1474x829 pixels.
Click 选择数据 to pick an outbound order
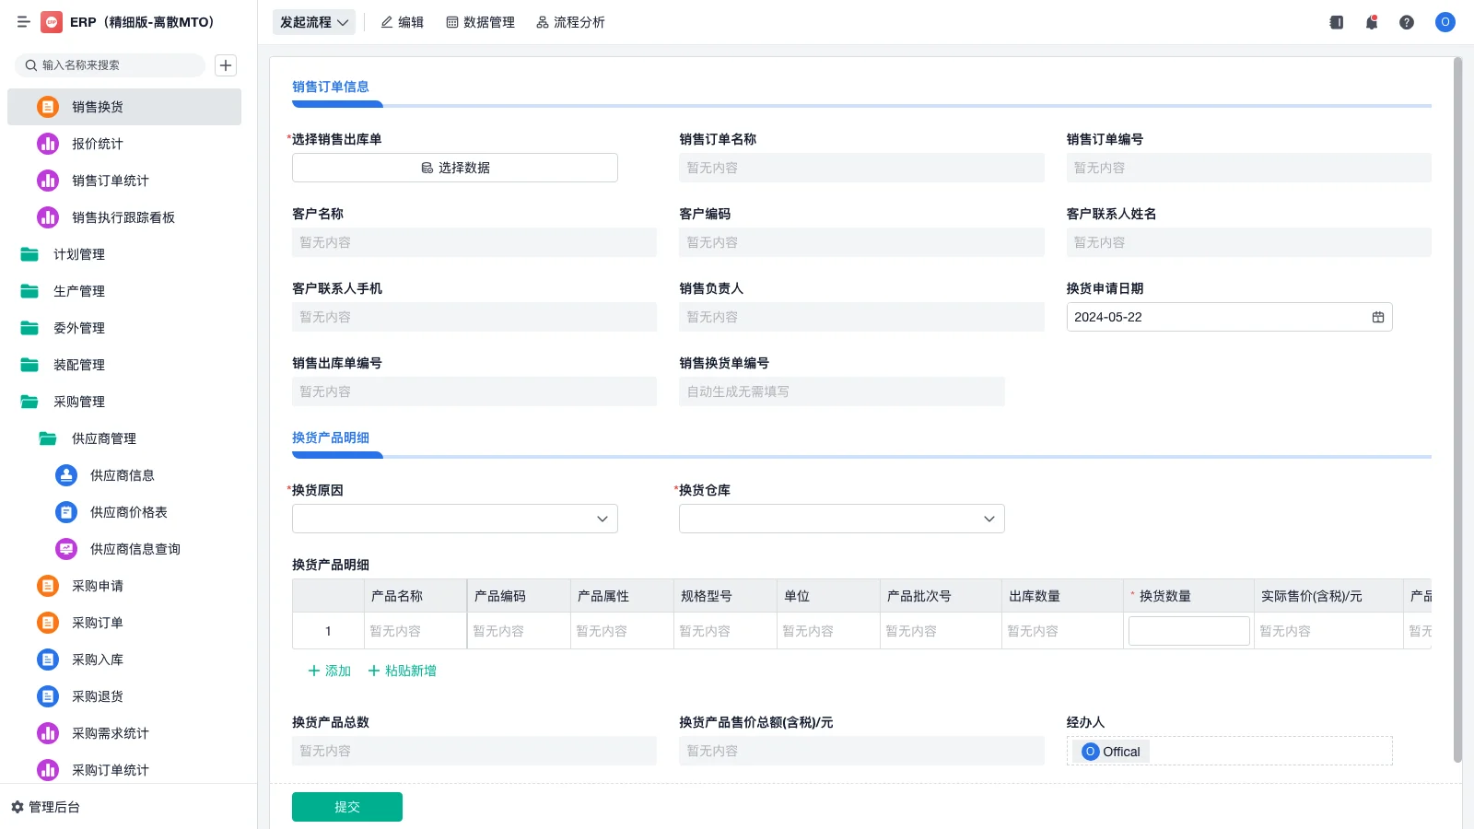pyautogui.click(x=454, y=167)
